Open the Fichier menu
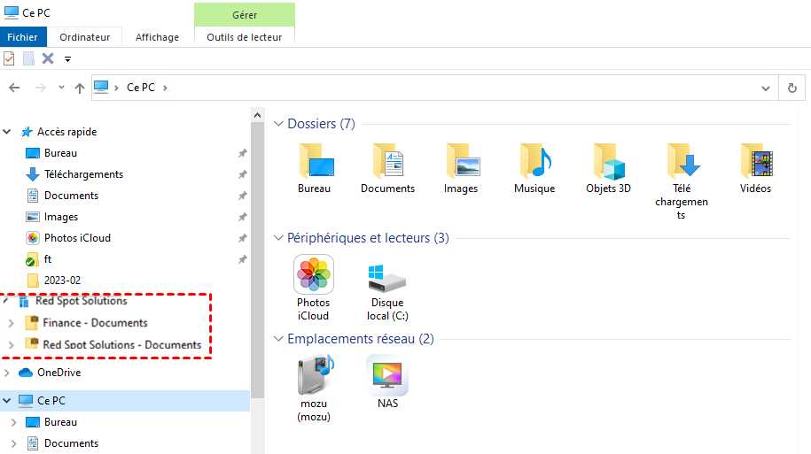811x454 pixels. (x=23, y=37)
